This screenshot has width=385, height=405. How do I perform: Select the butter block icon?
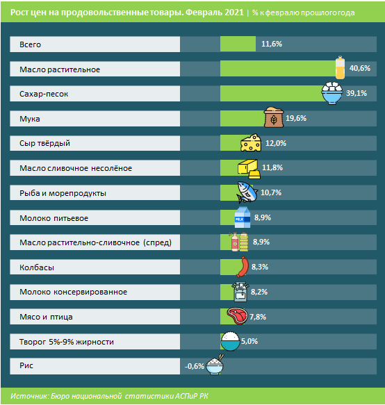click(x=249, y=169)
